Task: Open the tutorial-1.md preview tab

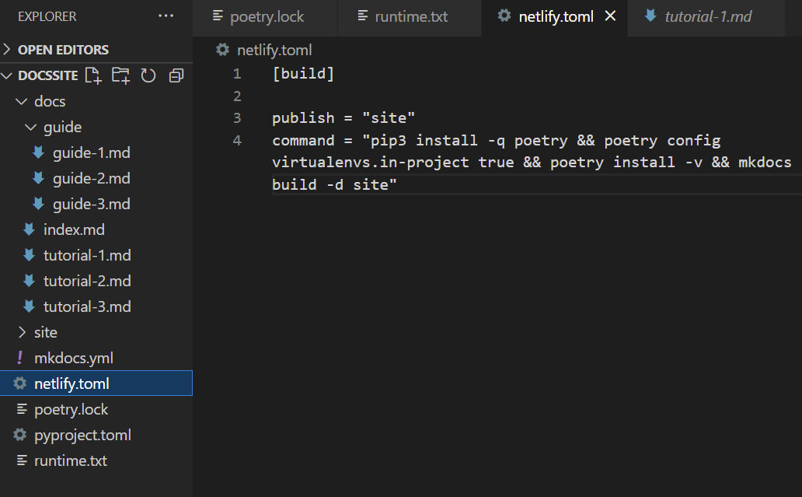Action: click(698, 16)
